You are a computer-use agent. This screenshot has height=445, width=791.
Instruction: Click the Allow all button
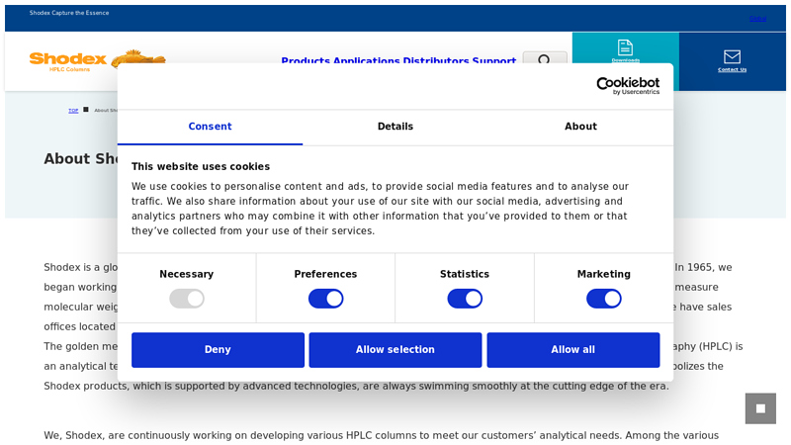(573, 350)
